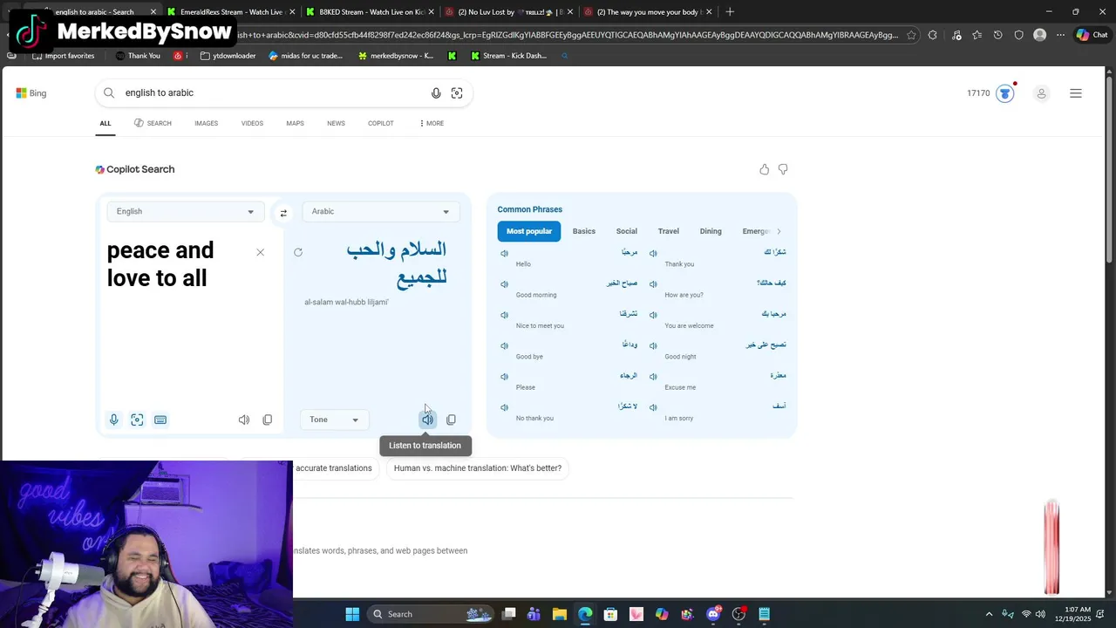Open Windows Start menu
This screenshot has height=628, width=1116.
tap(352, 614)
